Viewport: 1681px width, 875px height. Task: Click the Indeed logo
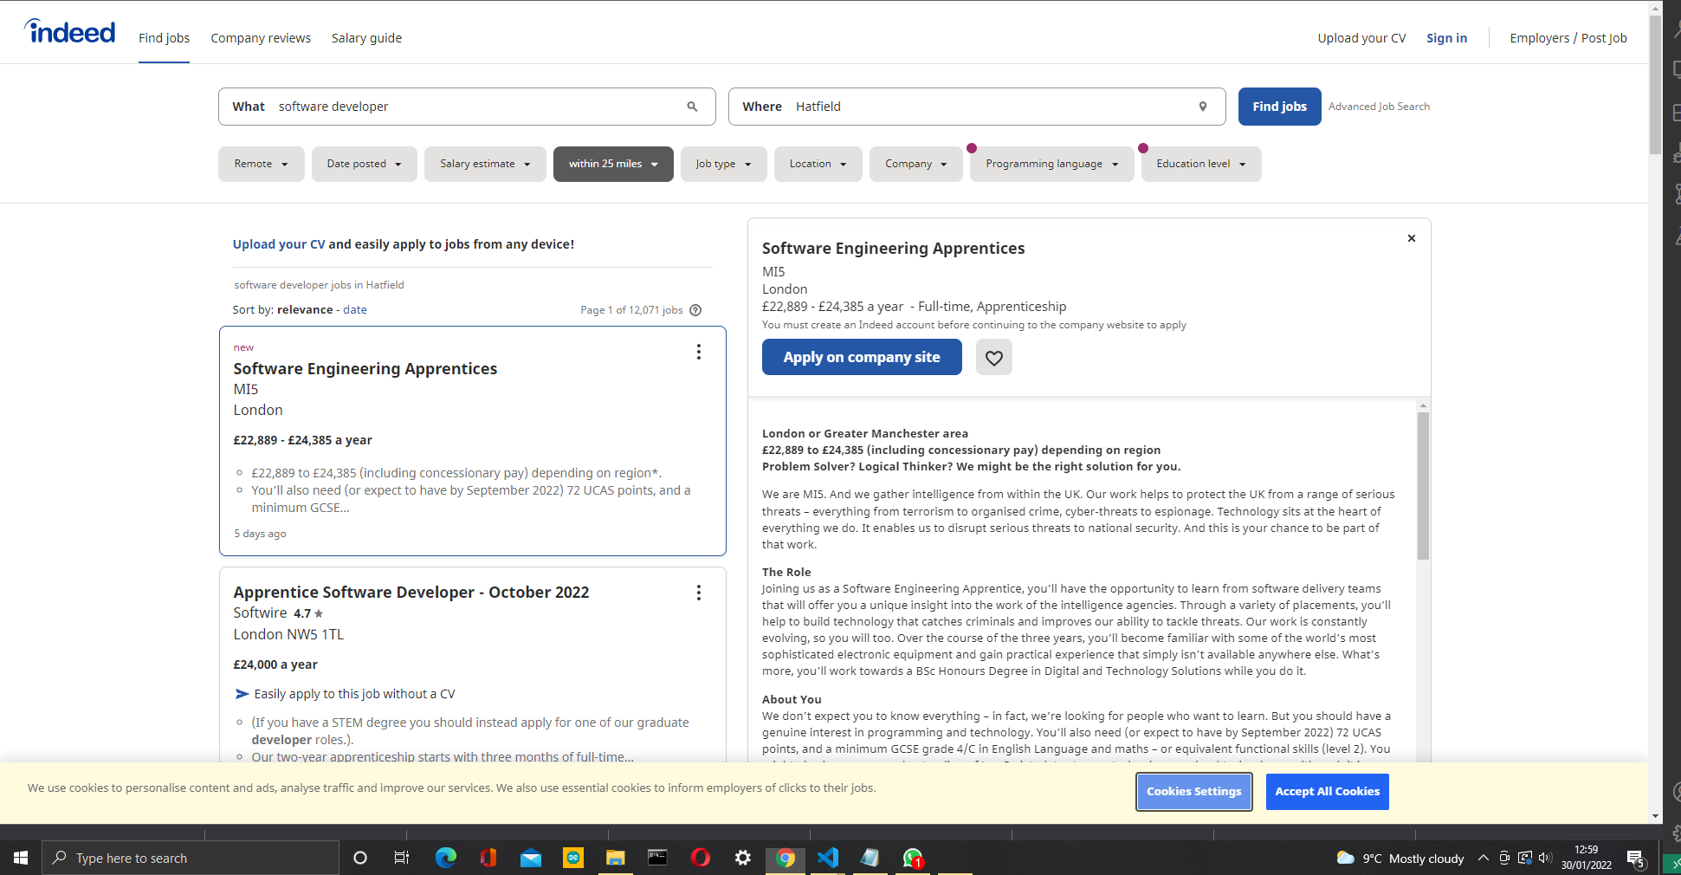[x=69, y=32]
